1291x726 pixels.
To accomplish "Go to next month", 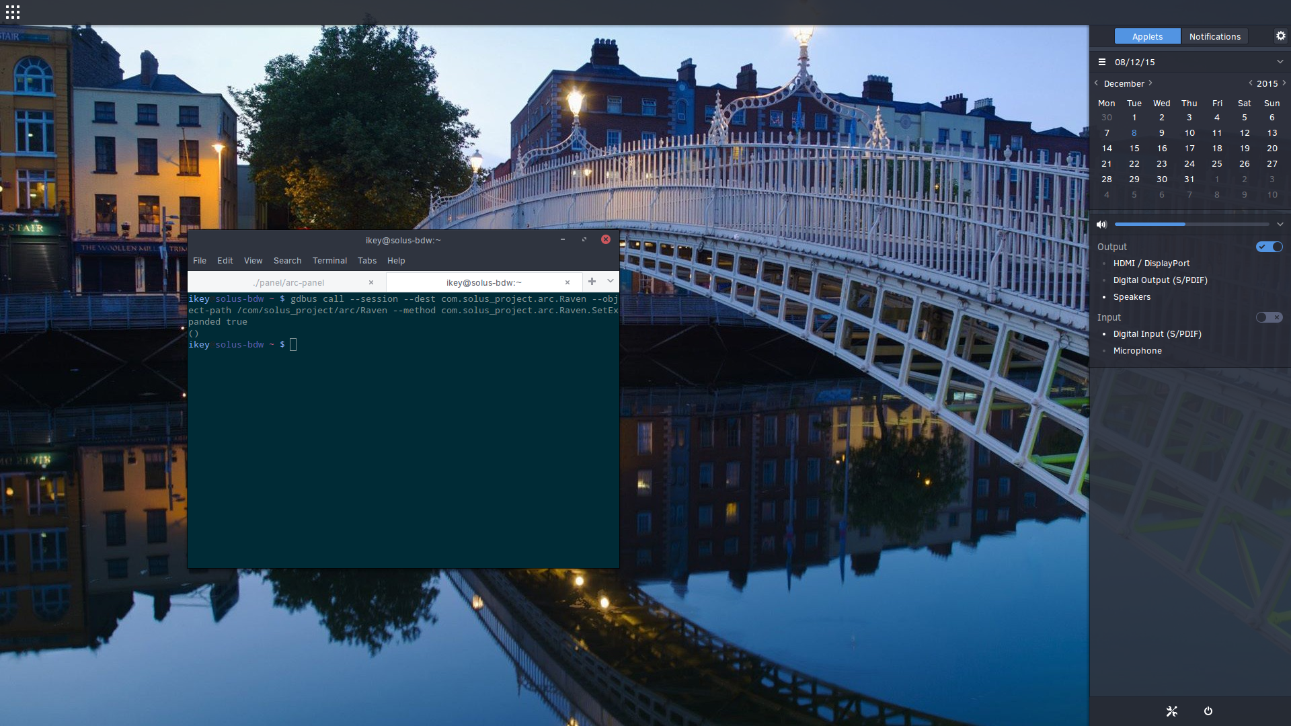I will 1150,83.
